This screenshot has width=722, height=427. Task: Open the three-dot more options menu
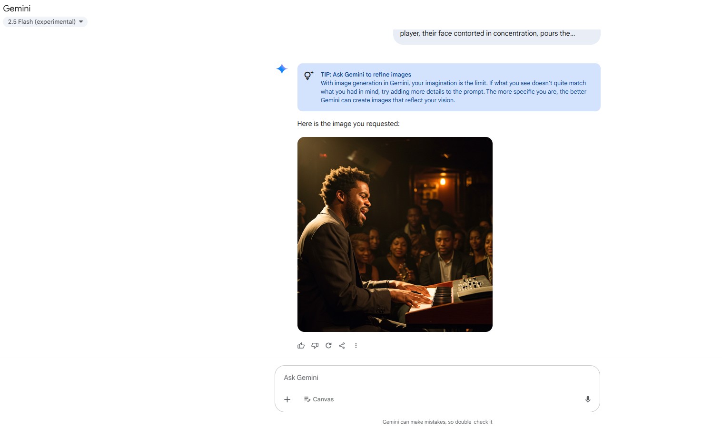pyautogui.click(x=356, y=346)
